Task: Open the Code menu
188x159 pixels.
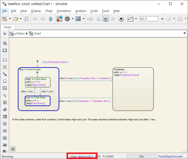Action: tap(94, 11)
